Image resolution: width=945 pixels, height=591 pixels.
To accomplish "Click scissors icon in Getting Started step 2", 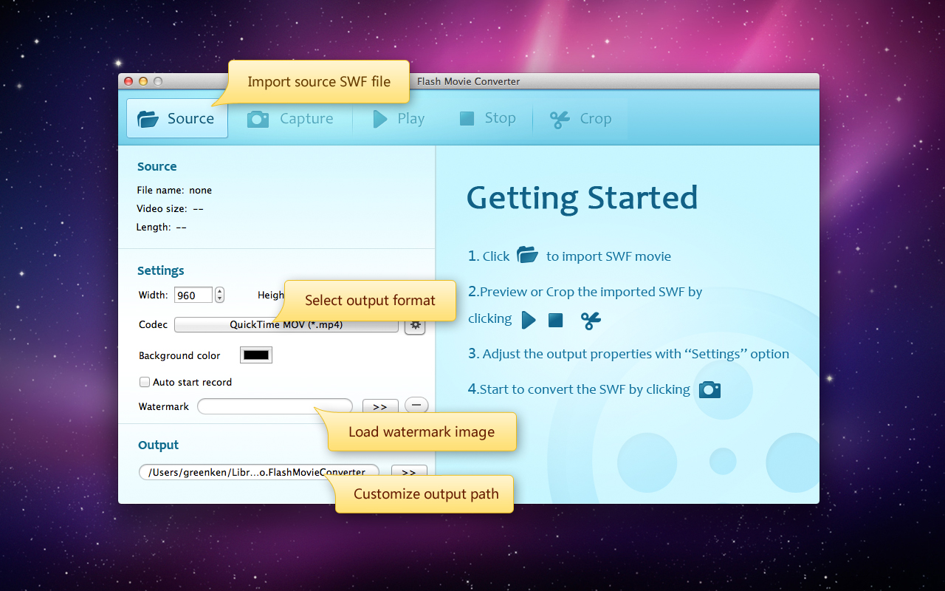I will 591,320.
